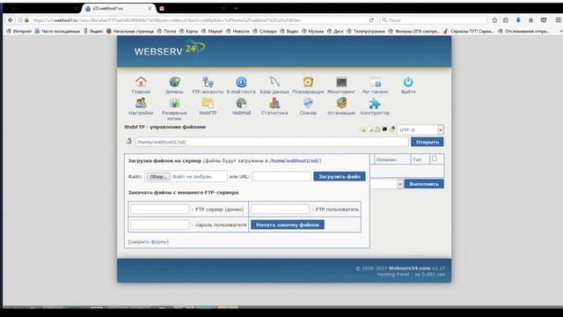Viewport: 563px width, 317px height.
Task: Open the Конструктор puzzle piece icon
Action: pyautogui.click(x=375, y=104)
